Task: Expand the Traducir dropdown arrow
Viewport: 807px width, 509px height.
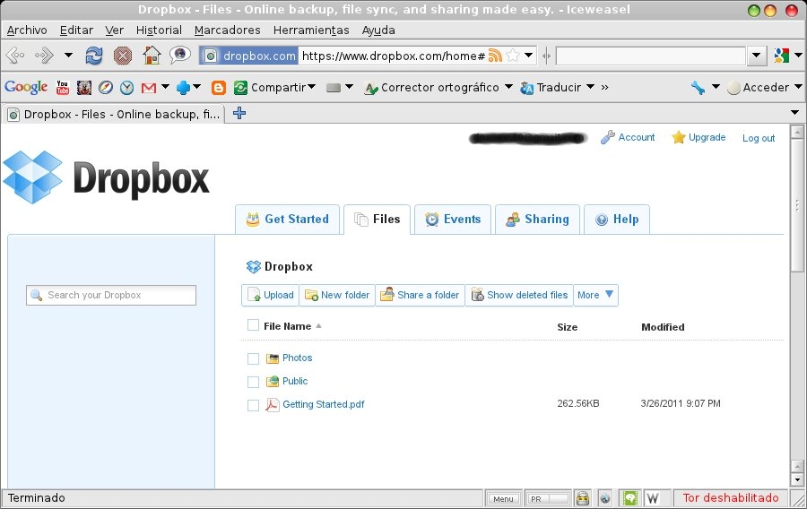Action: click(x=590, y=86)
